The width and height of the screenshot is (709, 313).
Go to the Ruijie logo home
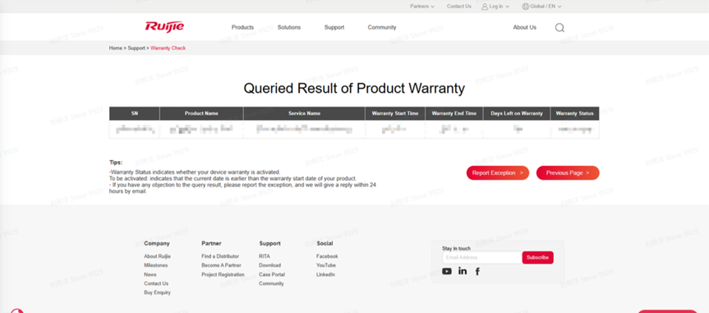[x=164, y=26]
